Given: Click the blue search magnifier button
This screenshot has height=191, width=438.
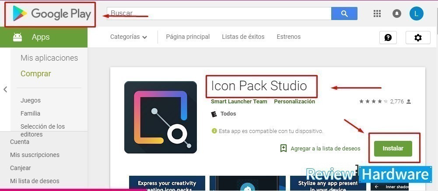Looking at the screenshot, I should click(x=344, y=14).
